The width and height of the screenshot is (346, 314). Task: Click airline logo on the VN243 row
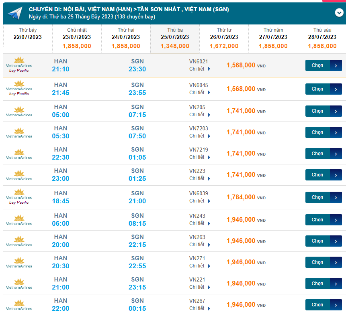[x=19, y=220]
